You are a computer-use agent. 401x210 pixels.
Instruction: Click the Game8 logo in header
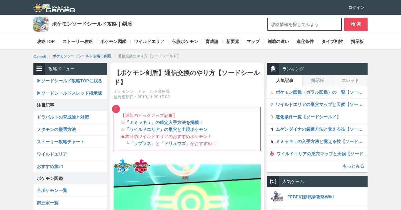[54, 8]
